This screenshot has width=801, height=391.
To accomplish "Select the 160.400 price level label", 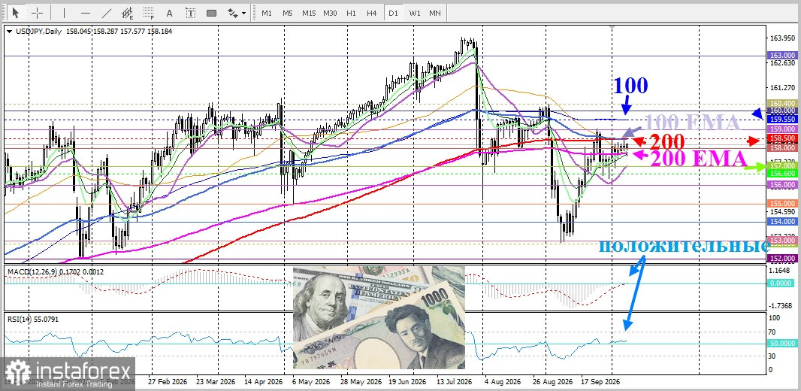I will pyautogui.click(x=782, y=103).
